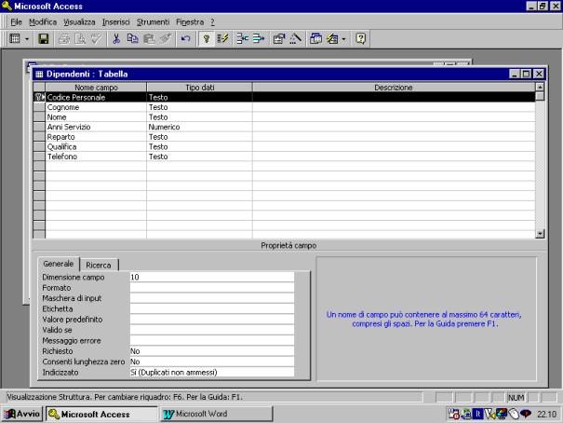Viewport: 563px width, 423px height.
Task: Click the Format Painter brush icon
Action: click(x=165, y=38)
